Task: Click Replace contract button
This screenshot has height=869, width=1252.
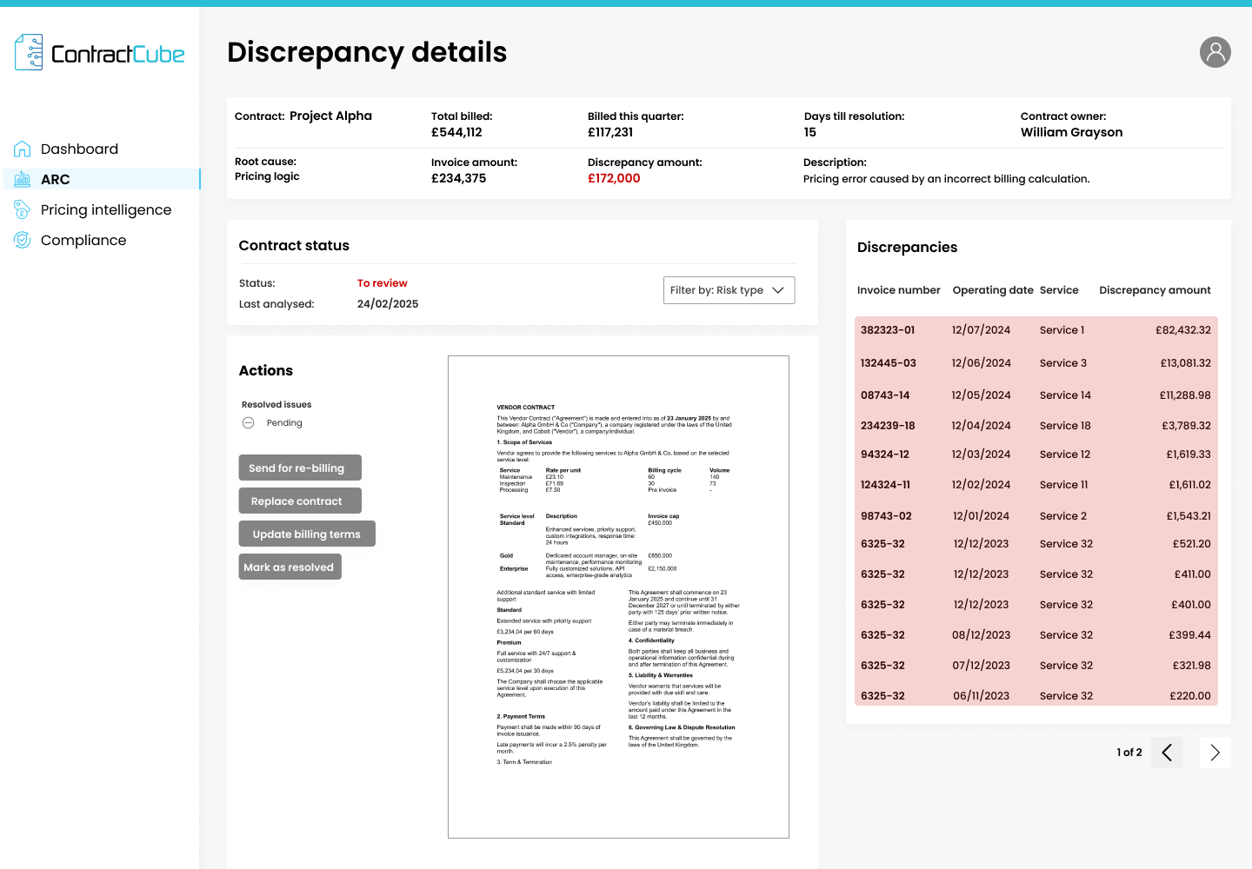Action: click(300, 501)
